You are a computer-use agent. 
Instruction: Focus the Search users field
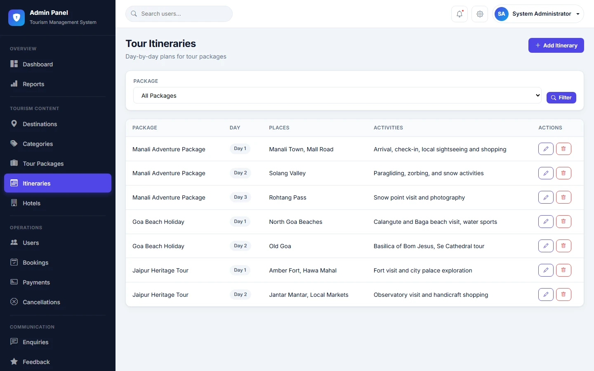click(179, 14)
